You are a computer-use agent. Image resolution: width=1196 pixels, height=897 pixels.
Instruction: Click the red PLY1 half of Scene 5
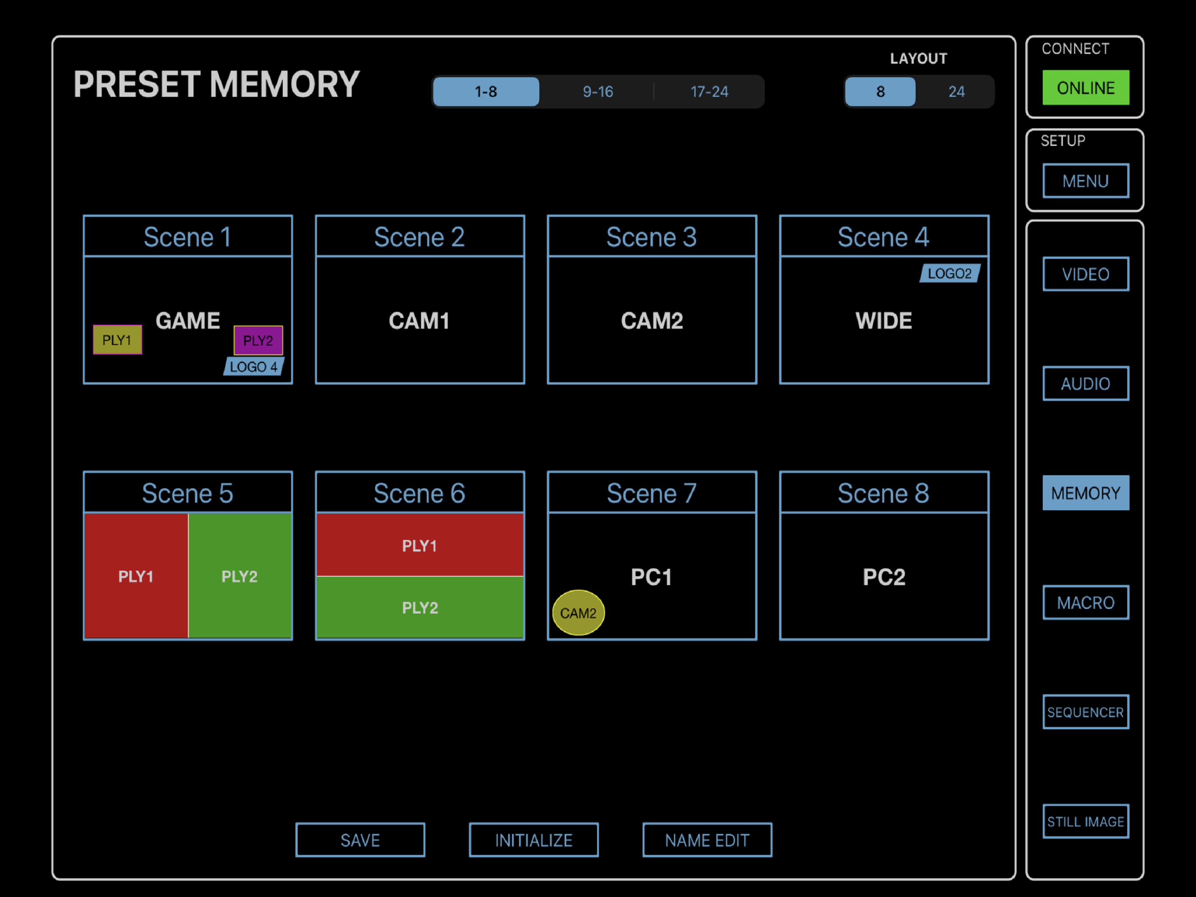[x=136, y=576]
